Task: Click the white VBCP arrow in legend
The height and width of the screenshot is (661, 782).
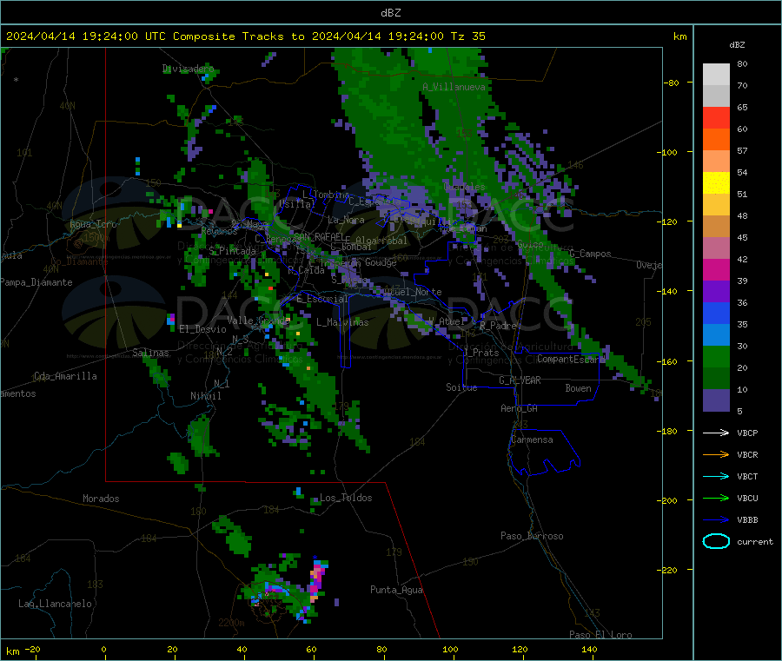Action: 716,433
